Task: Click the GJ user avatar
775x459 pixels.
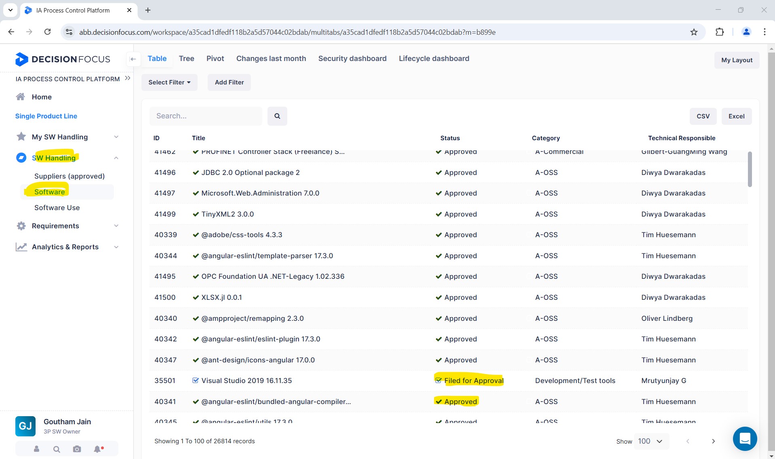Action: pyautogui.click(x=25, y=426)
